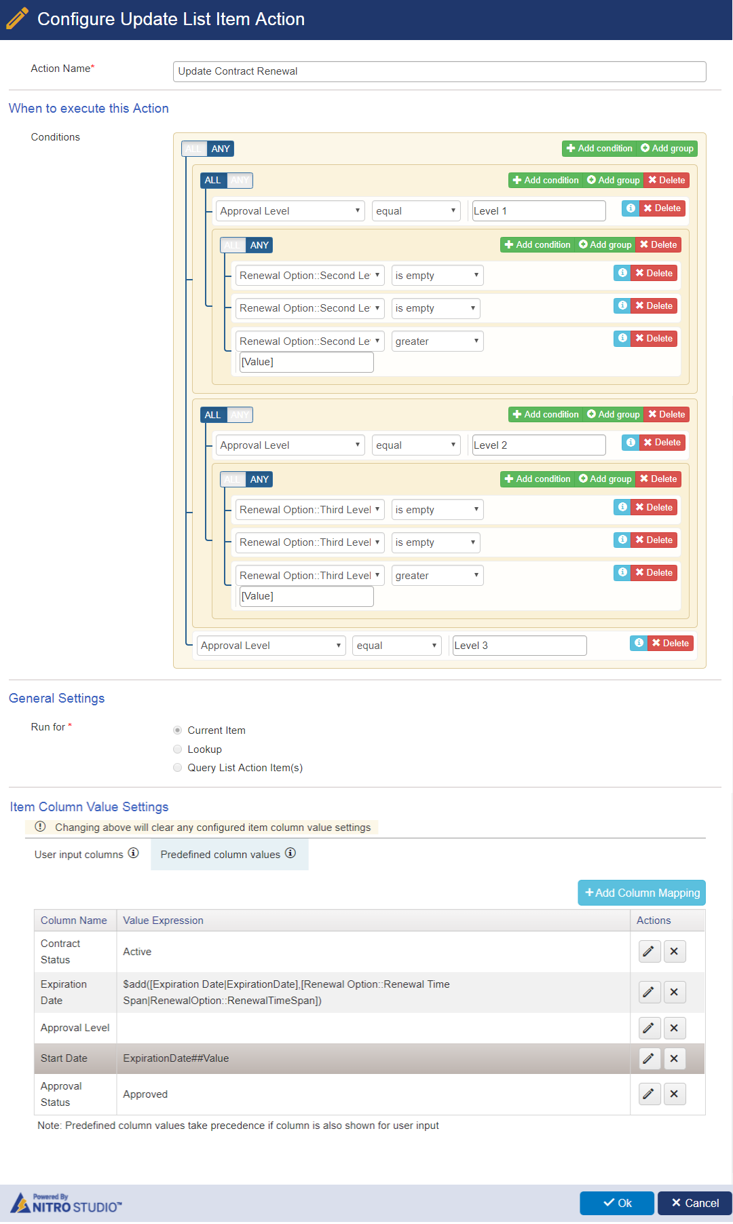The image size is (733, 1224).
Task: Click info icon beside Predefined column values
Action: click(290, 853)
